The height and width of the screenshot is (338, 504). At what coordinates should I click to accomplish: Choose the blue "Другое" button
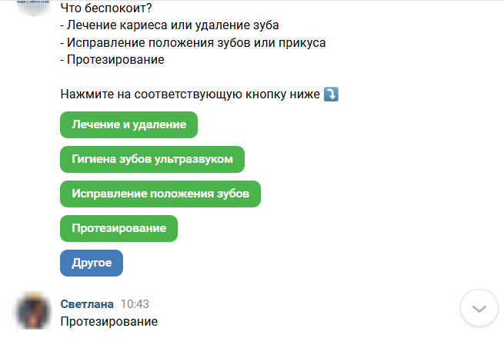tap(92, 263)
